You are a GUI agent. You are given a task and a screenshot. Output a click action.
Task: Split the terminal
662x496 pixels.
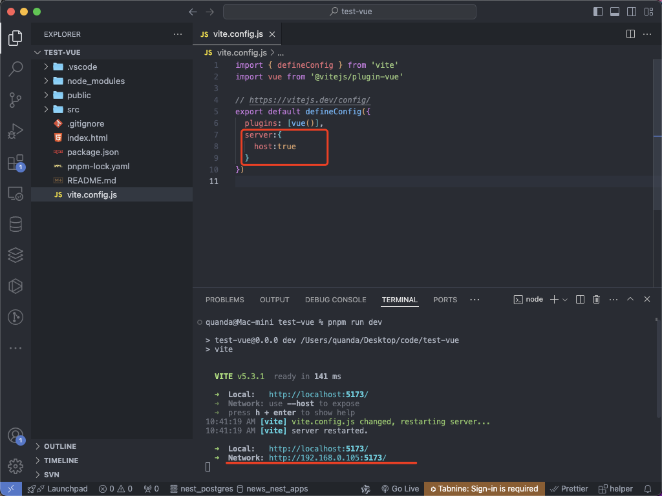[x=580, y=300]
